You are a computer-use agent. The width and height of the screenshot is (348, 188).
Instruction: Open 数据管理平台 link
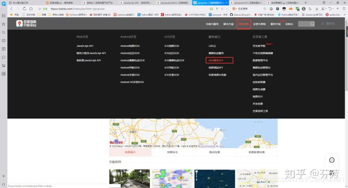(261, 60)
